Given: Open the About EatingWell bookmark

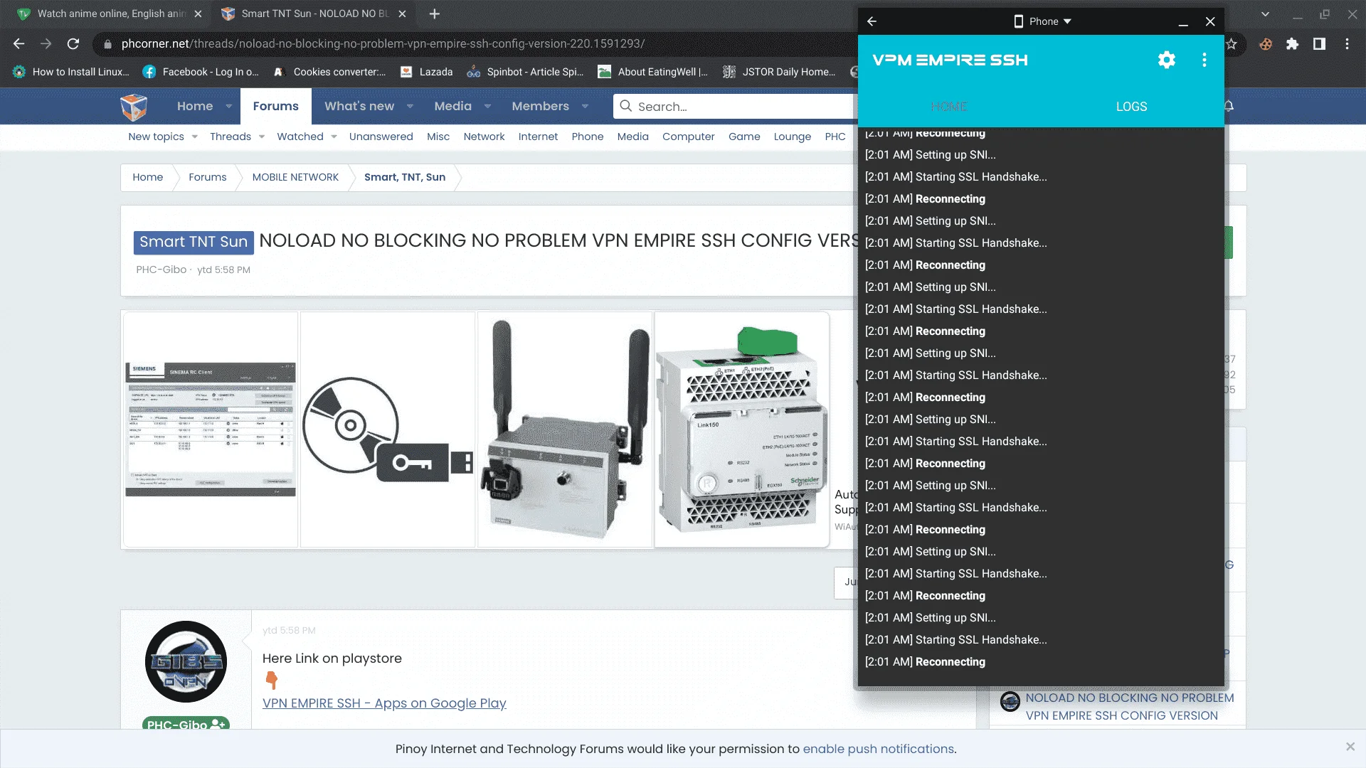Looking at the screenshot, I should (653, 72).
